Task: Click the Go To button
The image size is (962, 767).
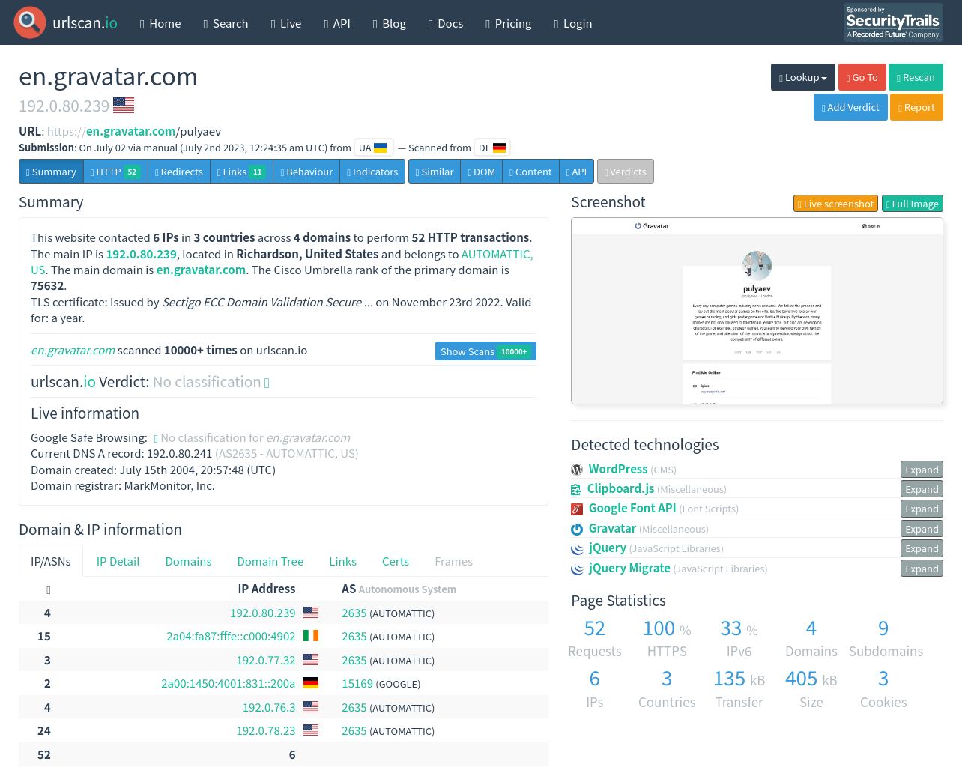Action: point(862,77)
